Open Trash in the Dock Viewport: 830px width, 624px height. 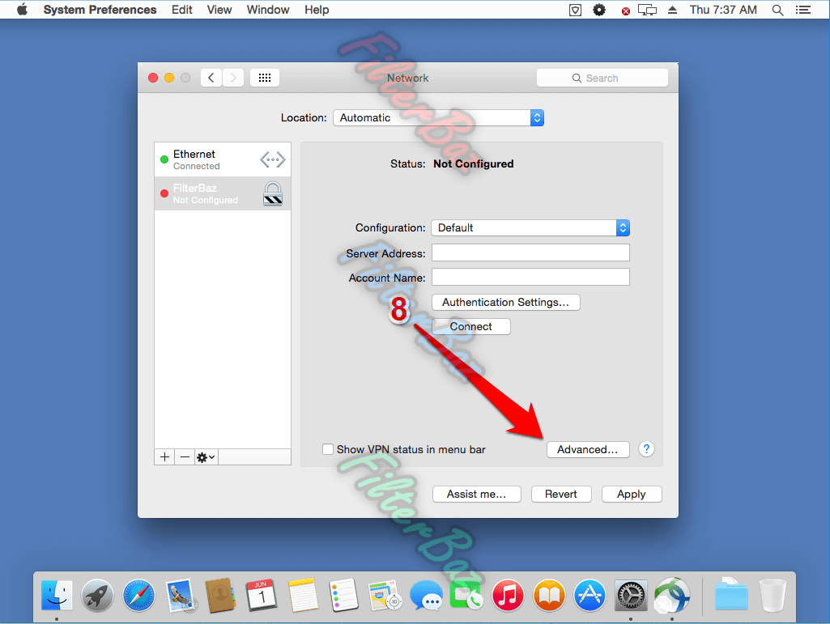pos(773,596)
